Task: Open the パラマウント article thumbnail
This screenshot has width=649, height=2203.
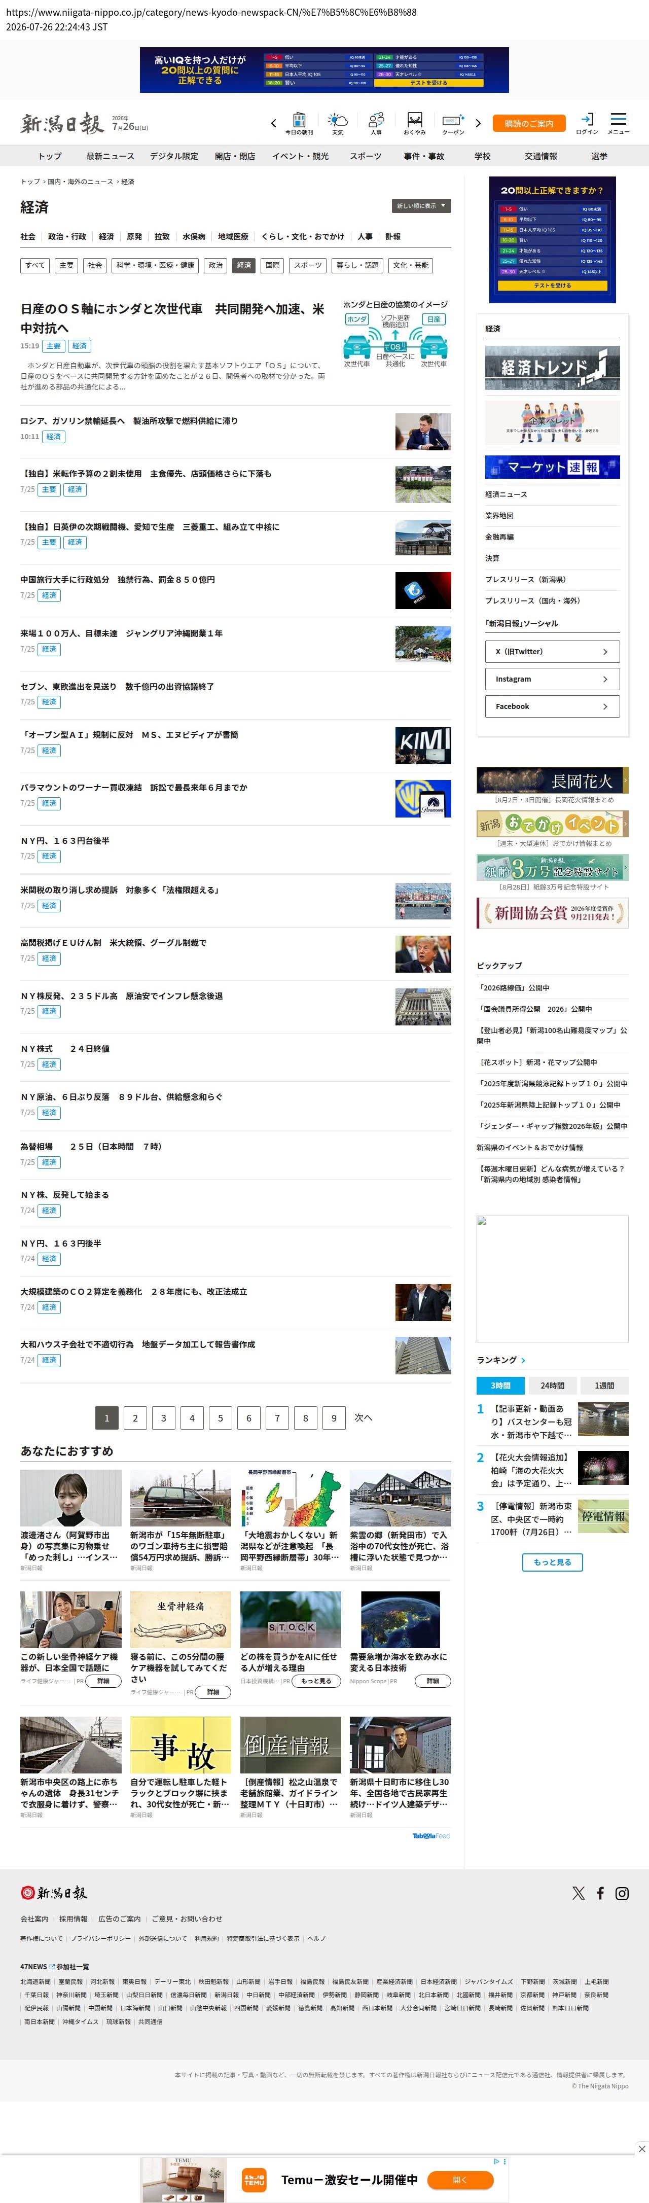Action: (423, 798)
